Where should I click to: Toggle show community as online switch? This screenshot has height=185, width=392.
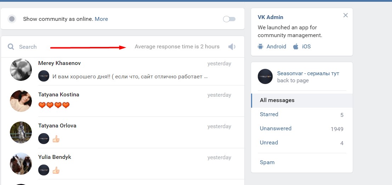pos(229,19)
